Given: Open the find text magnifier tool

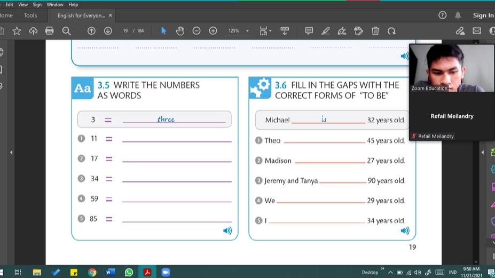Looking at the screenshot, I should coord(66,31).
